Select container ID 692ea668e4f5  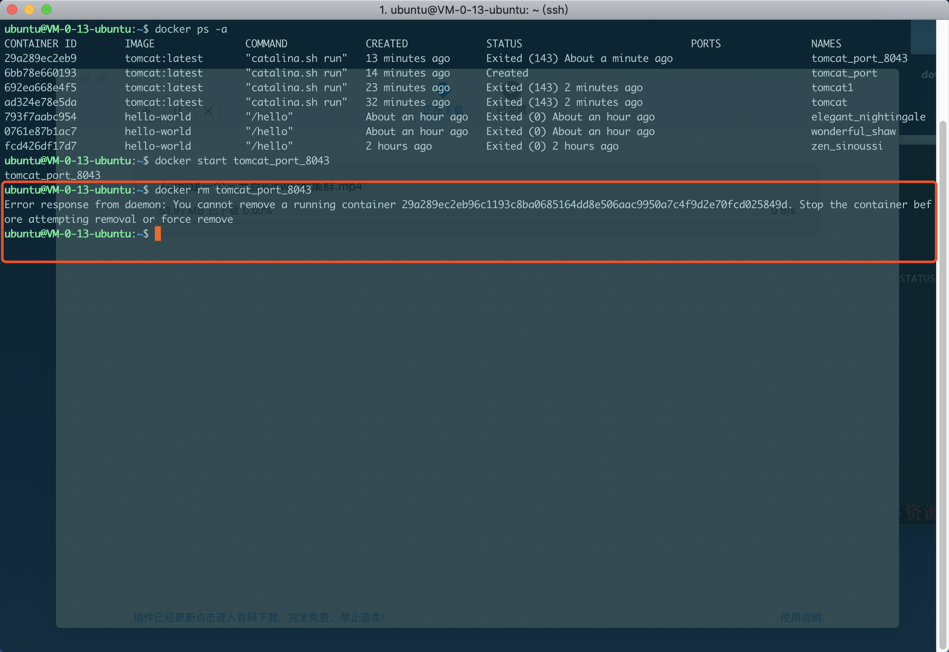(40, 87)
